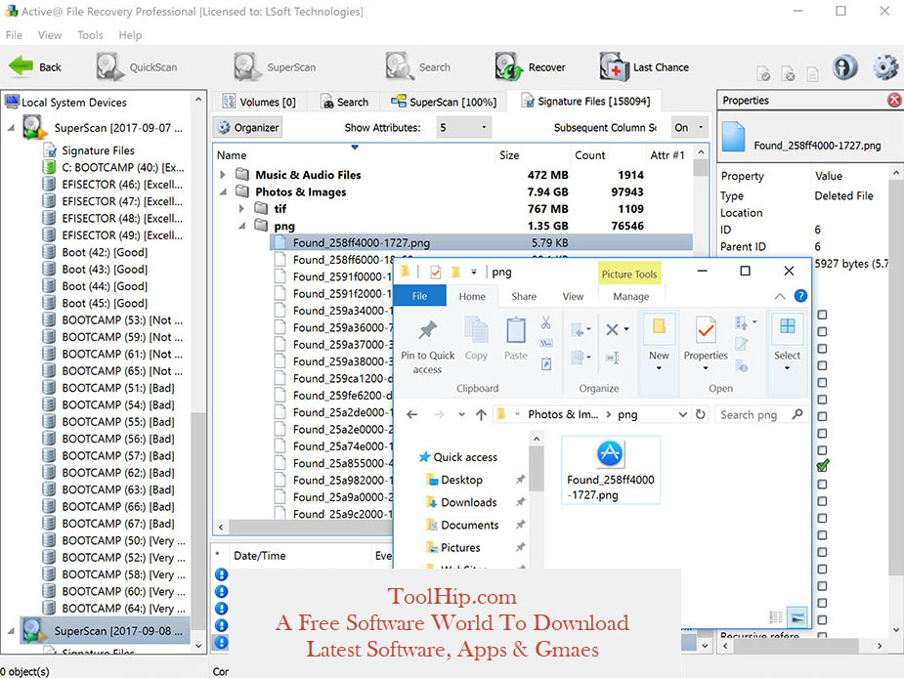Open Explorer address bar history dropdown
The image size is (904, 678).
pos(682,414)
